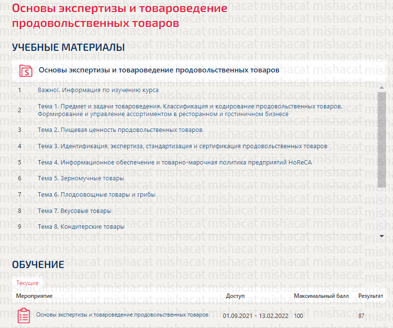This screenshot has height=328, width=393.
Task: Click the access dates 01.09.2021 - 13.02.2022
Action: point(256,316)
